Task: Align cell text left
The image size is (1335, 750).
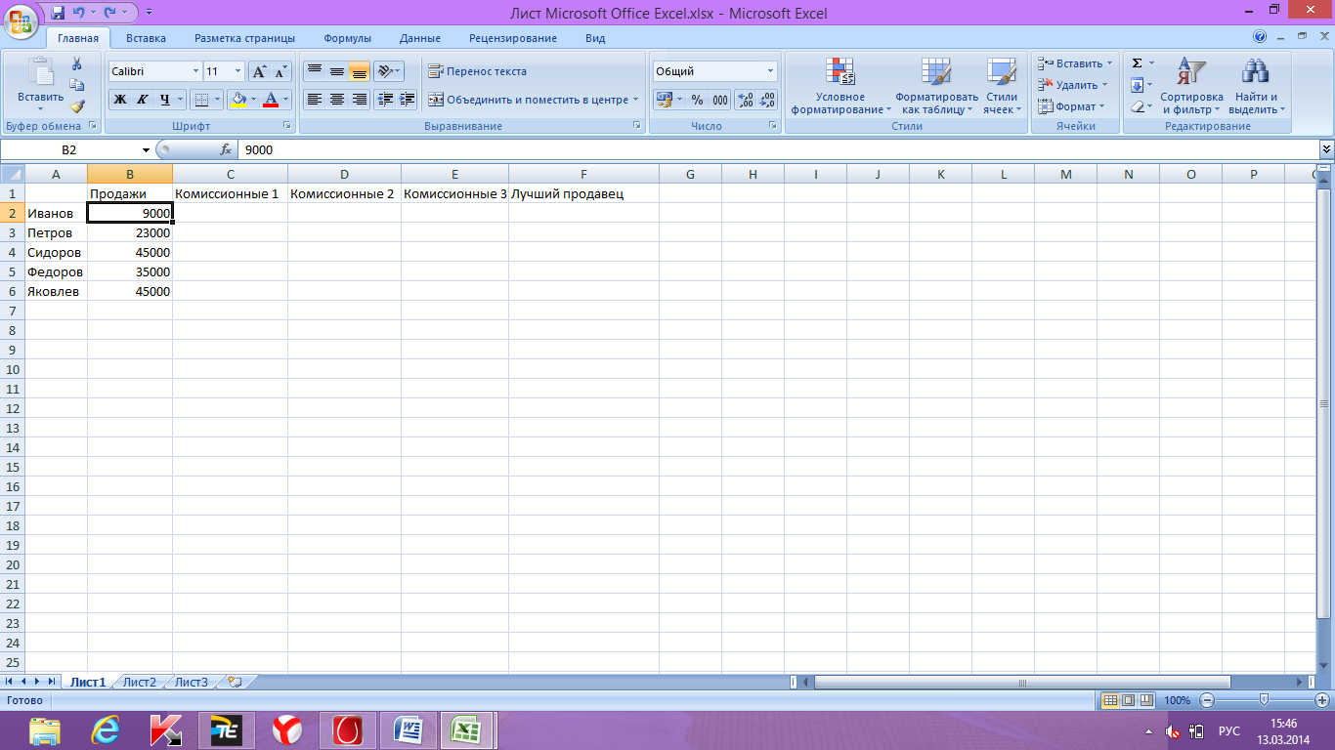Action: (x=314, y=99)
